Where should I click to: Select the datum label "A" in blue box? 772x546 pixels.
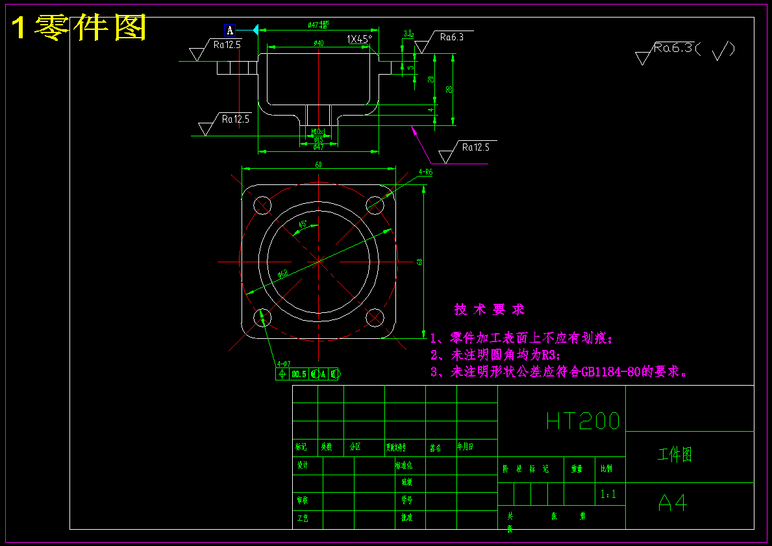coord(230,31)
